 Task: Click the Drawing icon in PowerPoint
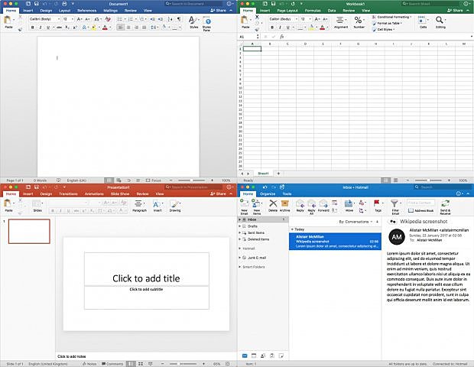pos(175,203)
